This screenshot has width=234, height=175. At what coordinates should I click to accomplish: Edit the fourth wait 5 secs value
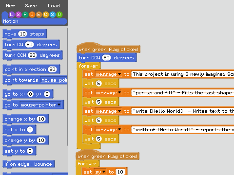(98, 139)
